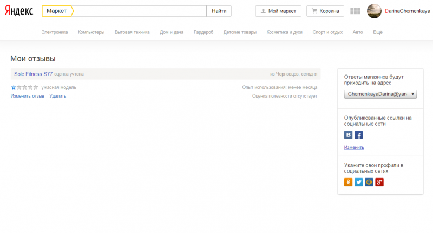This screenshot has height=233, width=433.
Task: Click the user avatar picture
Action: tap(374, 11)
